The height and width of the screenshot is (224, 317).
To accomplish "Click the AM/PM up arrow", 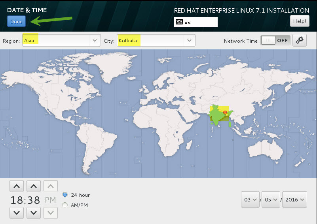I will [x=51, y=186].
